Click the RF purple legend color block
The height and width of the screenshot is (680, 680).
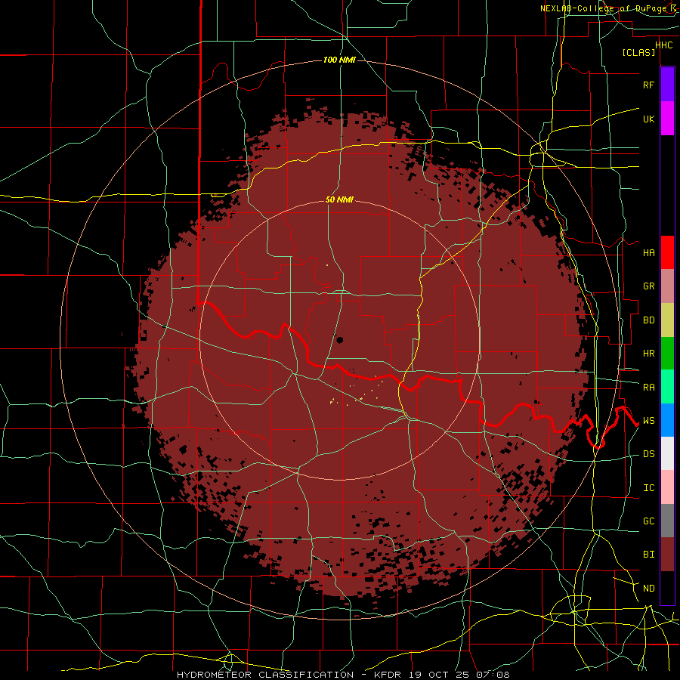[x=667, y=85]
